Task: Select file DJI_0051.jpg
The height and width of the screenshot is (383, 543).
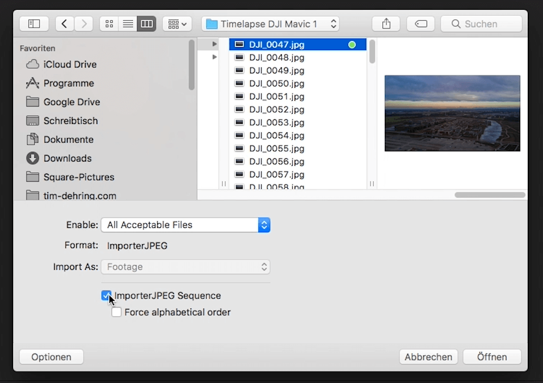Action: (x=298, y=96)
